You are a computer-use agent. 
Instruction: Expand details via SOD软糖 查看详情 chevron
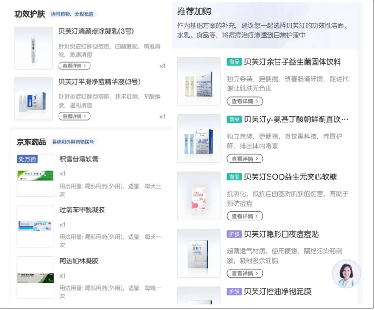(257, 216)
